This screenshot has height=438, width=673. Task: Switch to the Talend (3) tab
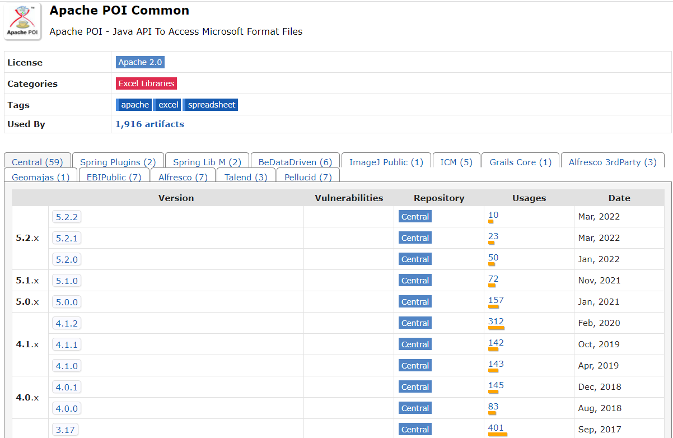[246, 176]
